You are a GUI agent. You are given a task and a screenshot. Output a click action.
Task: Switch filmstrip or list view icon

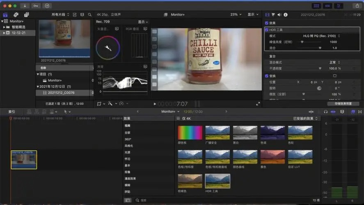[x=82, y=15]
